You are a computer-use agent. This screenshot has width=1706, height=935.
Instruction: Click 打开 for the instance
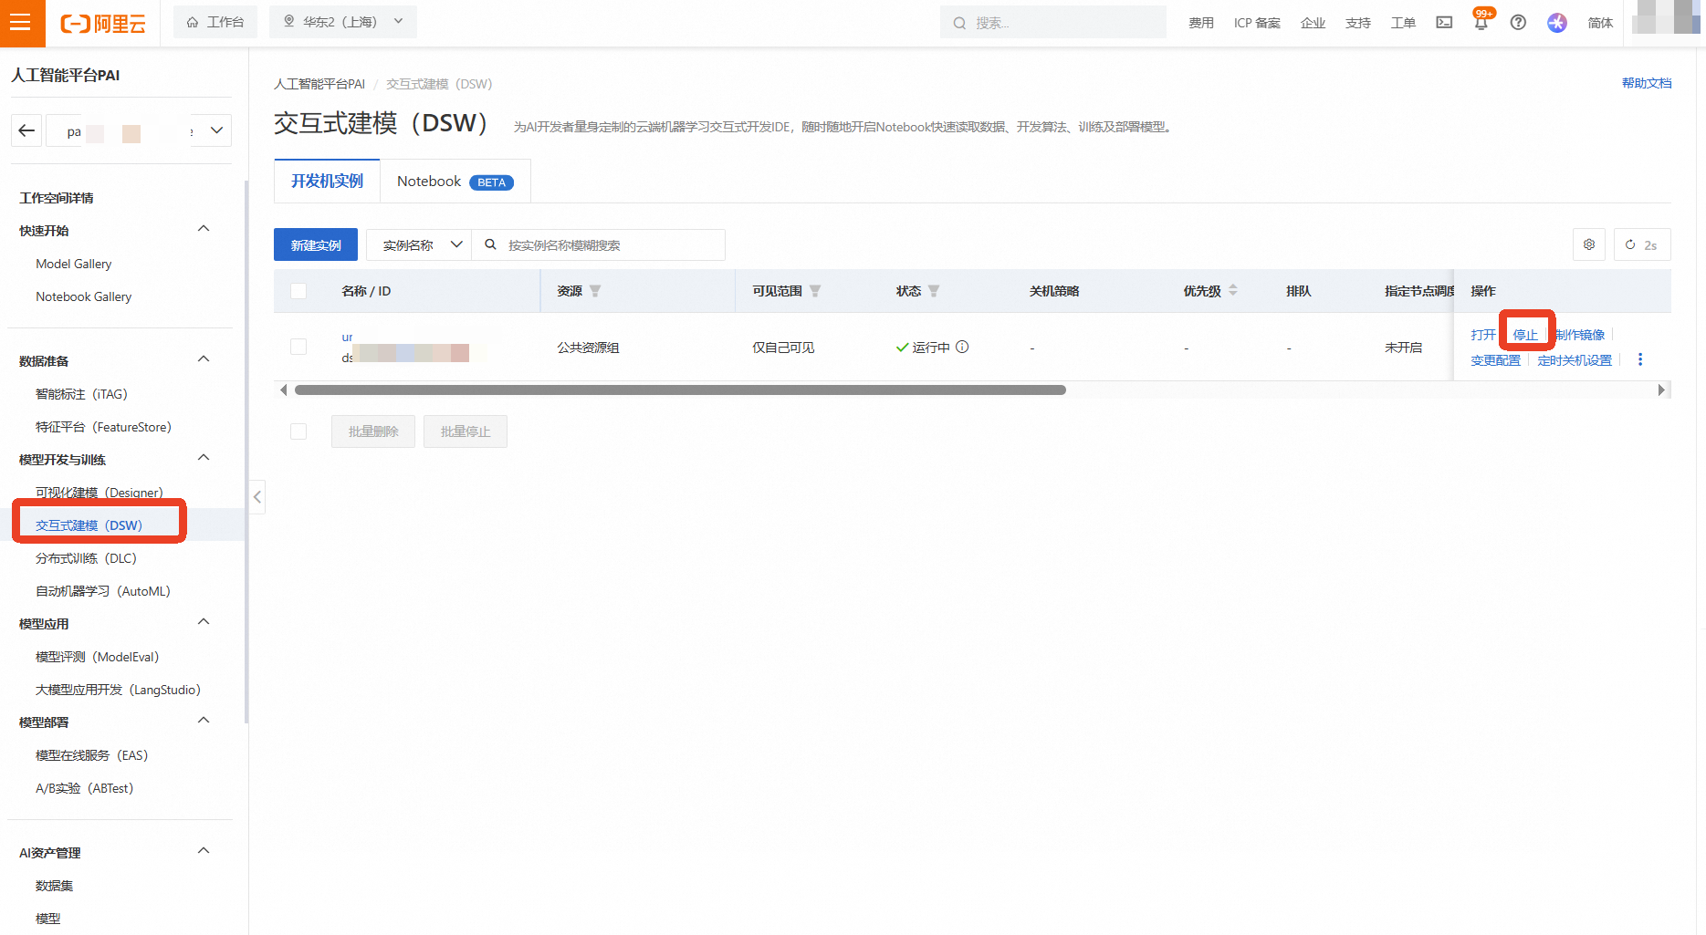(x=1483, y=335)
